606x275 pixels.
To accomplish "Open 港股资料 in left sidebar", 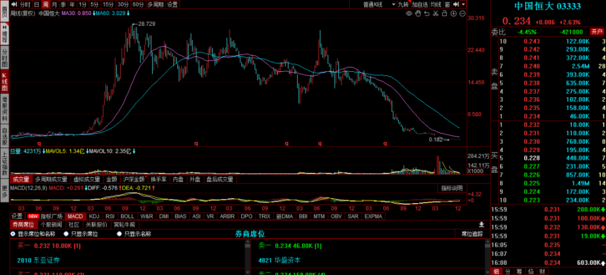I will (x=4, y=109).
